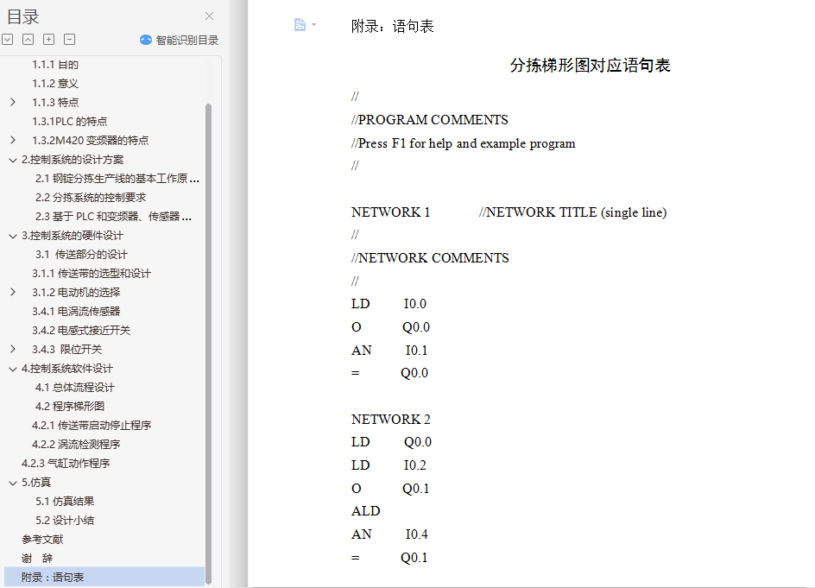The image size is (815, 588).
Task: Go to 1.1.2 意义 heading
Action: tap(55, 83)
